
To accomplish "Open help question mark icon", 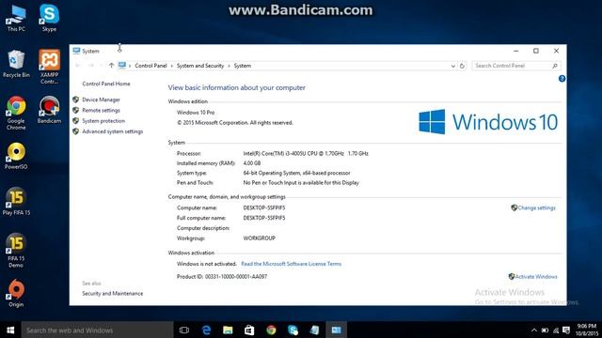I will 562,79.
